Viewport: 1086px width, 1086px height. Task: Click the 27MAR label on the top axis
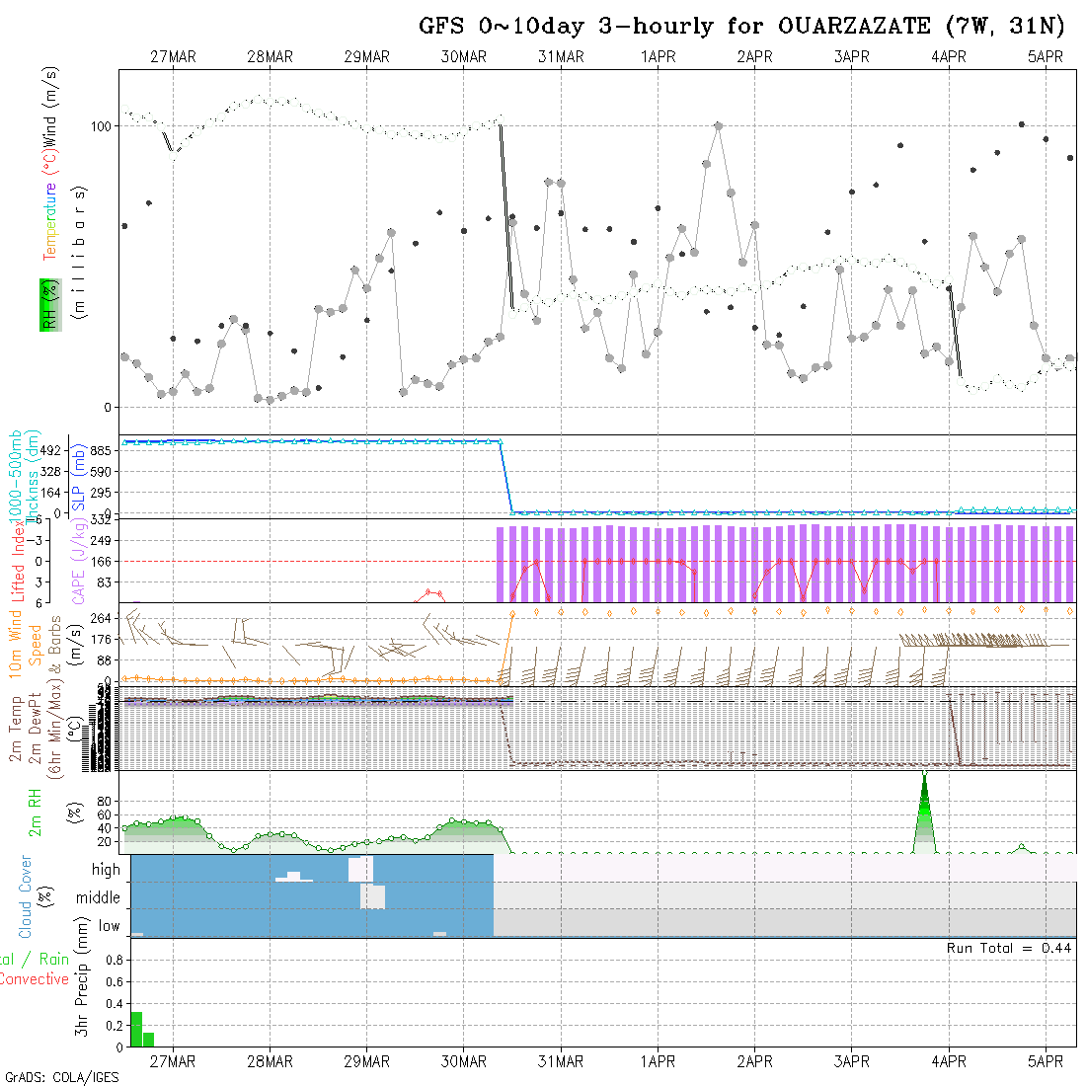click(x=173, y=57)
